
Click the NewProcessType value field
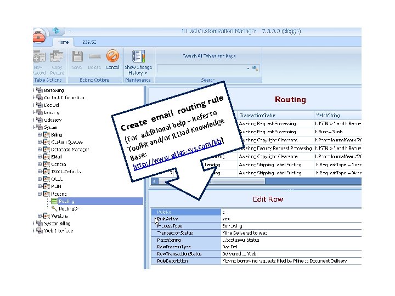[x=291, y=247]
